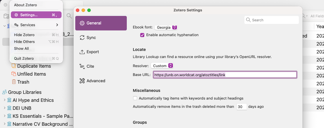Choose About Zotero menu item

pos(25,5)
